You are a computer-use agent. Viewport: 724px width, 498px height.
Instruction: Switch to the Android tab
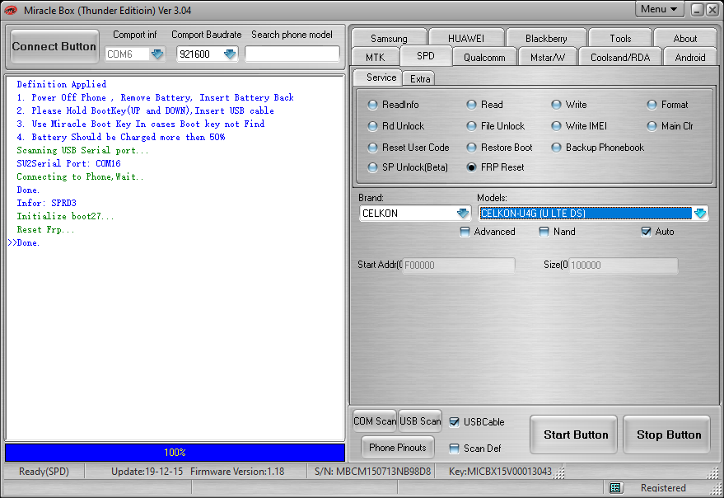tap(690, 58)
